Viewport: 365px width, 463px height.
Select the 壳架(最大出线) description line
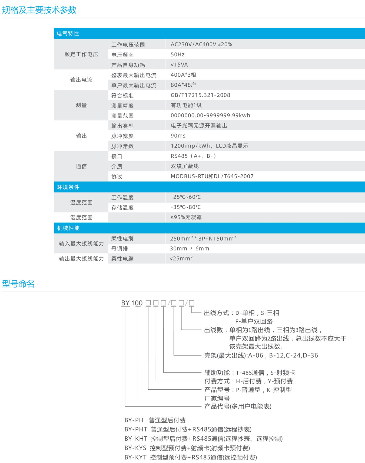pyautogui.click(x=261, y=355)
